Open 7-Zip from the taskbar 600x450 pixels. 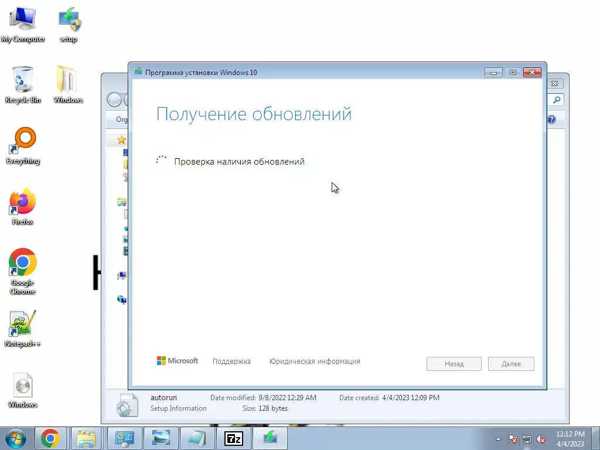[x=233, y=438]
